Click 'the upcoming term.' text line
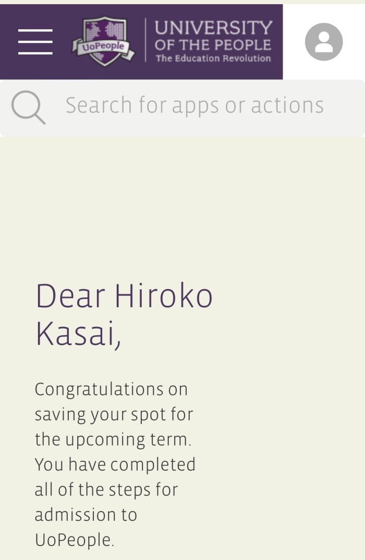365x560 pixels. click(x=113, y=439)
